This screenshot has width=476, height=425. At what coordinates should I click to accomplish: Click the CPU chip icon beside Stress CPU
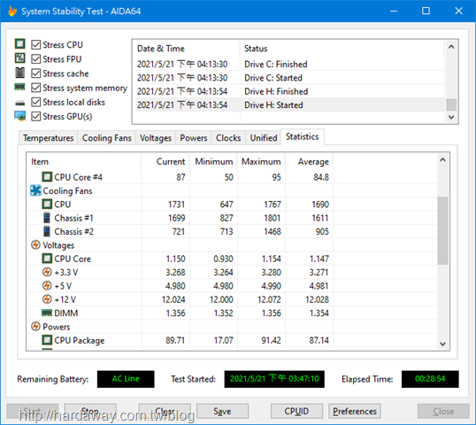(20, 43)
